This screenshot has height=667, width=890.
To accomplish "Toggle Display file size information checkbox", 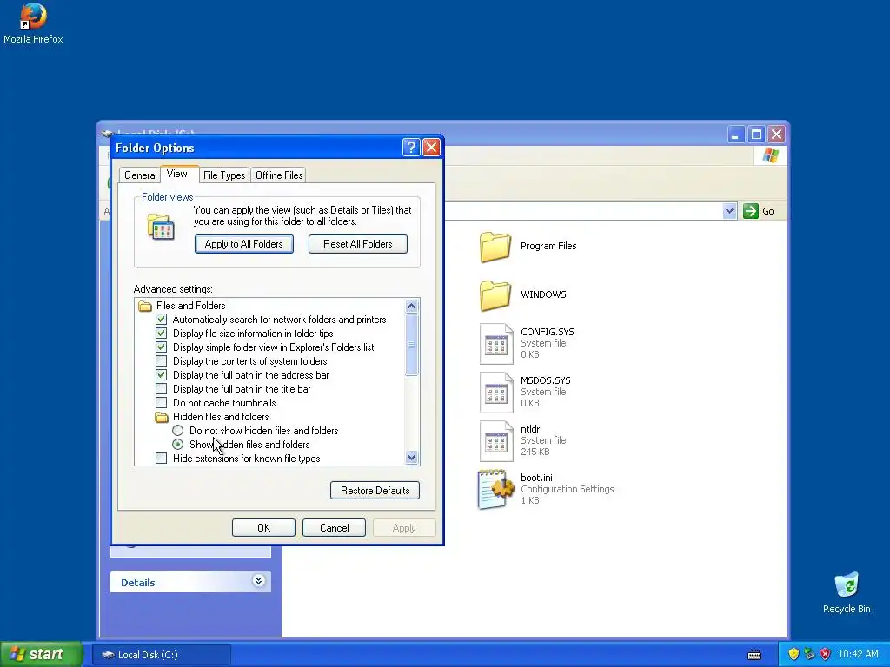I will [161, 333].
